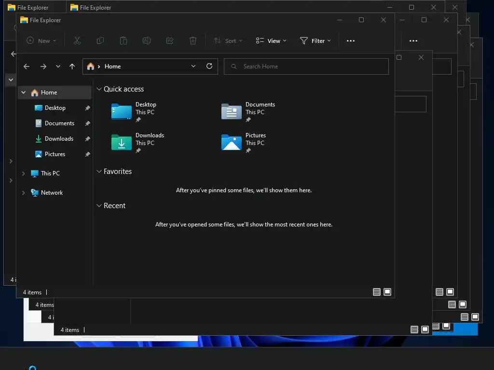The height and width of the screenshot is (370, 494).
Task: Click pin icon beside Desktop in sidebar
Action: click(x=88, y=108)
